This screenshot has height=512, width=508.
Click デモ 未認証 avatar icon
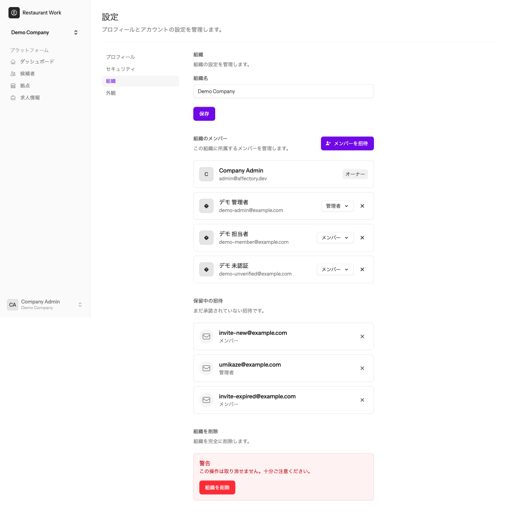[x=206, y=270]
